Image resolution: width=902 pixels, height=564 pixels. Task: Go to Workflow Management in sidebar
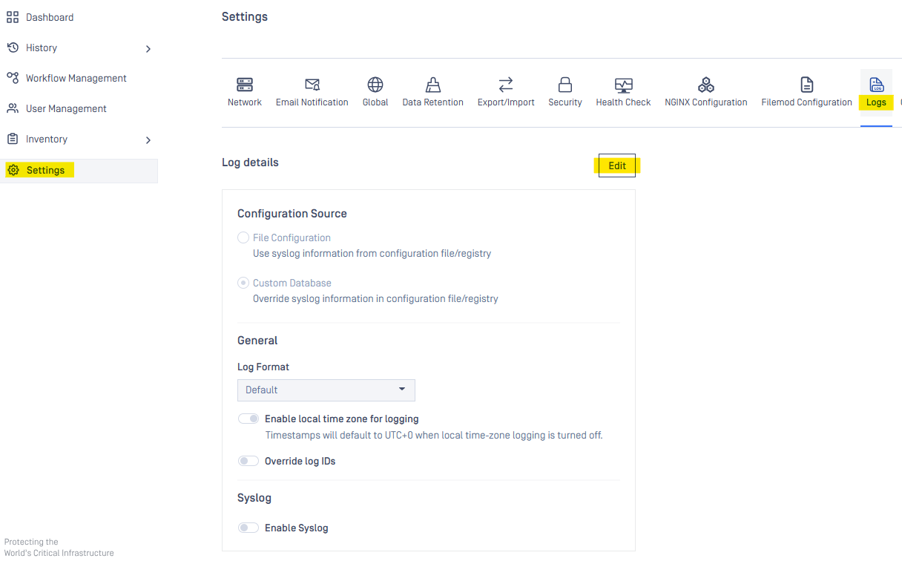point(76,78)
